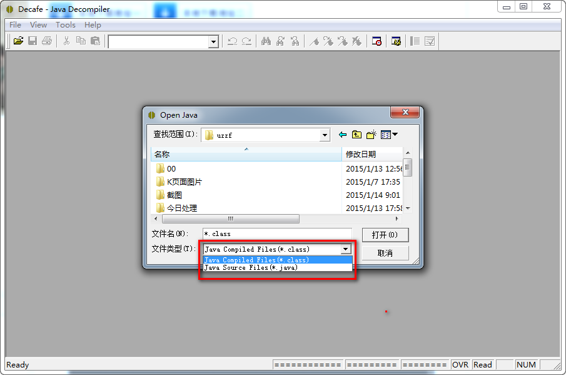Sort the file list by the 修改日期 column header
Screen dimensions: 566x375
(x=371, y=154)
